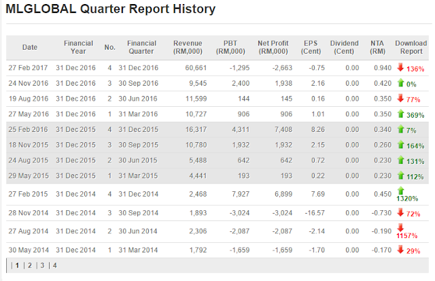
Task: Select the 27 Feb 2017 date cell
Action: [x=28, y=68]
